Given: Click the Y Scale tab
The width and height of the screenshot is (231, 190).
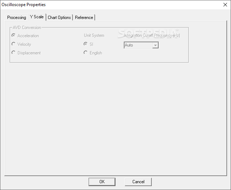Looking at the screenshot, I should click(37, 17).
